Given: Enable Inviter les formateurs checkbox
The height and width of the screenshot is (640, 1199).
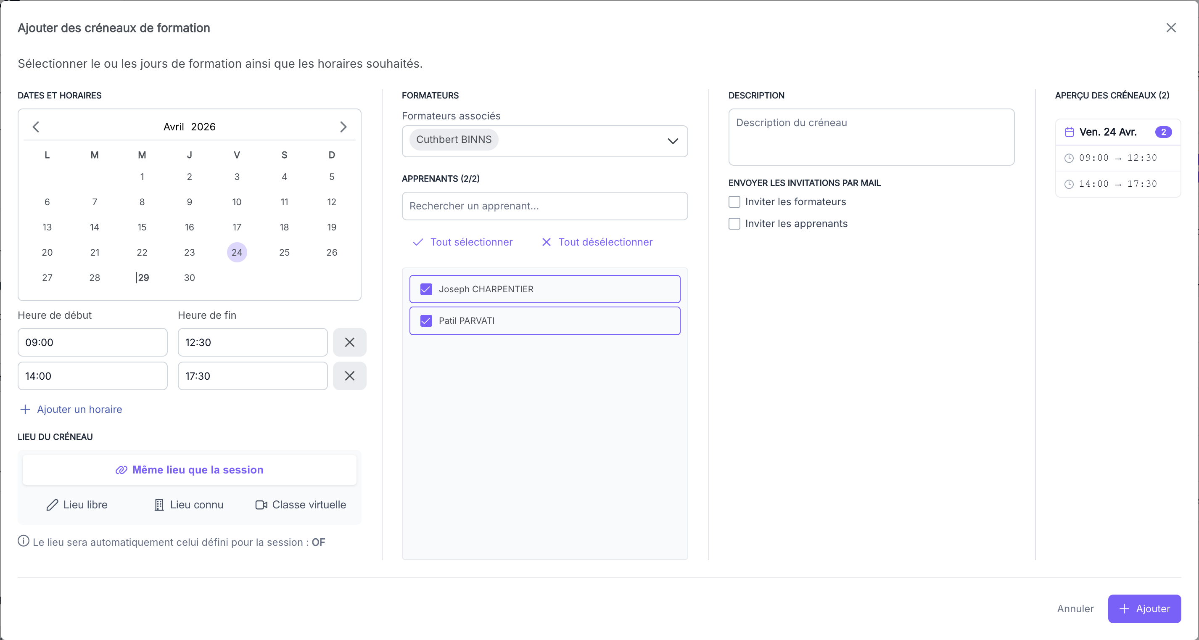Looking at the screenshot, I should (734, 201).
